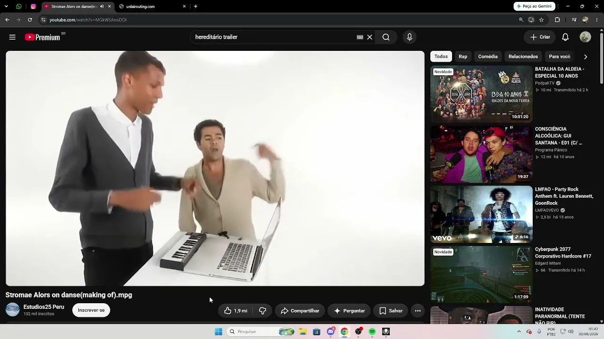
Task: Open the Estudios25 Peru channel avatar
Action: tap(13, 310)
